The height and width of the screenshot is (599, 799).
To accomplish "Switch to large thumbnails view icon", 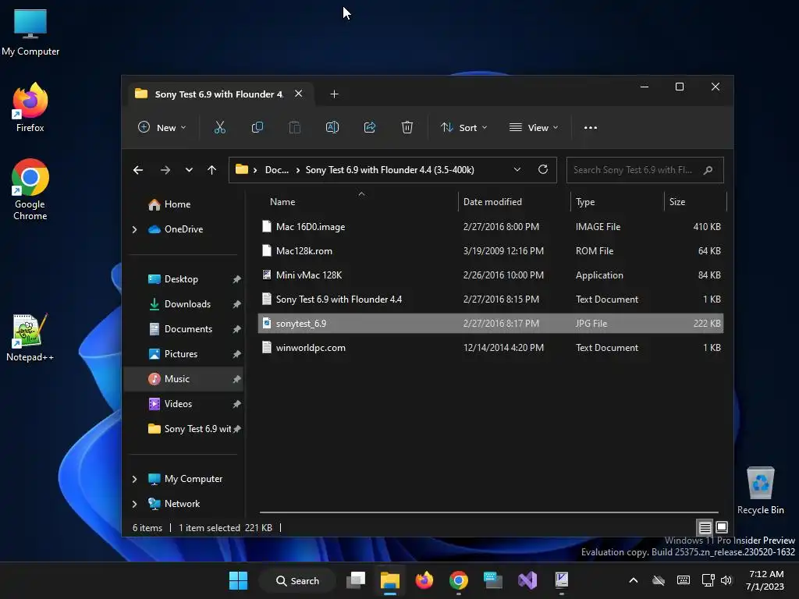I will tap(722, 527).
